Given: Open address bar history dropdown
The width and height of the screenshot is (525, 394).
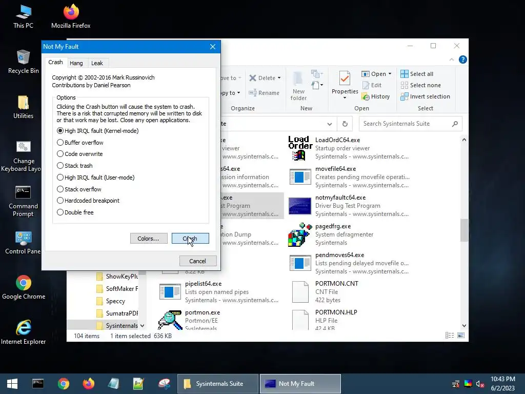Looking at the screenshot, I should coord(330,124).
